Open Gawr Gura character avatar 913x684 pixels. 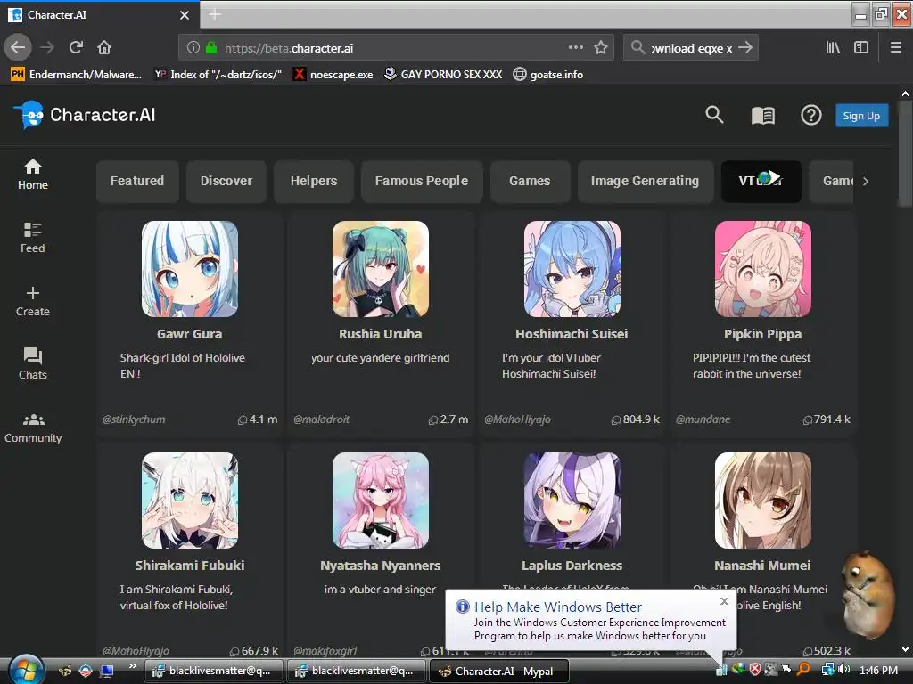[190, 269]
